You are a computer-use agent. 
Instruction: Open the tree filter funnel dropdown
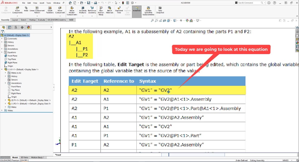pyautogui.click(x=3, y=32)
